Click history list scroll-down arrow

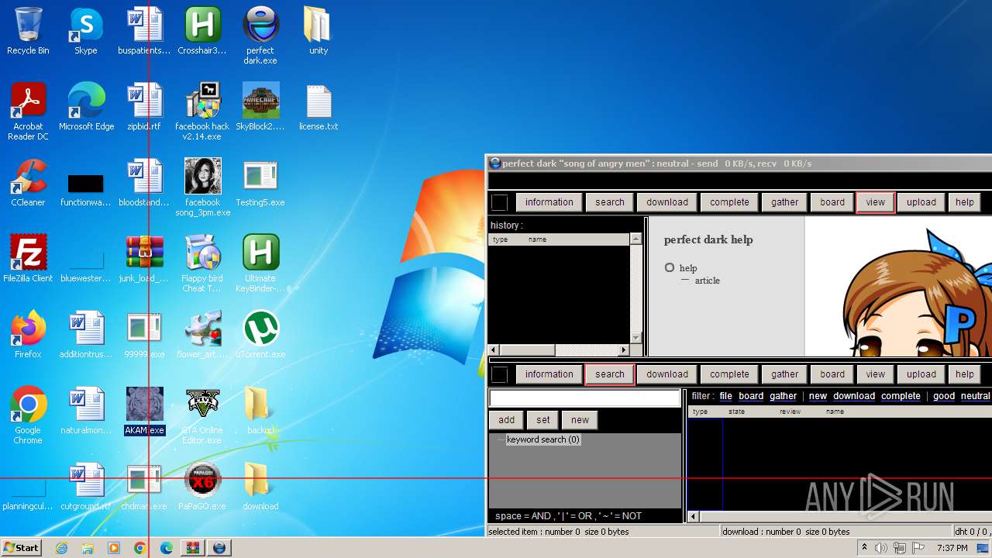point(636,338)
